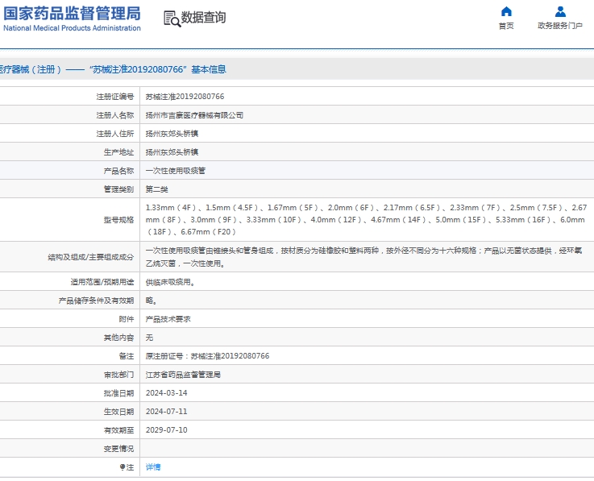Click the 政务服务门户 label

560,26
